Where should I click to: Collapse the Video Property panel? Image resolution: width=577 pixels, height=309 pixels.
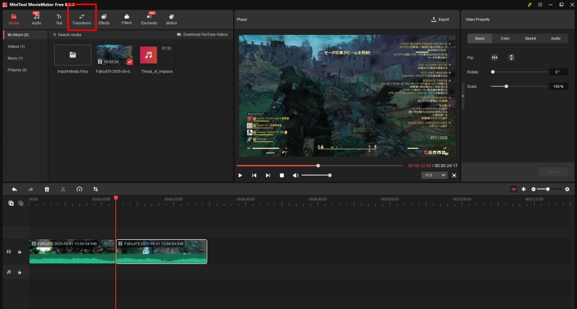pyautogui.click(x=463, y=96)
